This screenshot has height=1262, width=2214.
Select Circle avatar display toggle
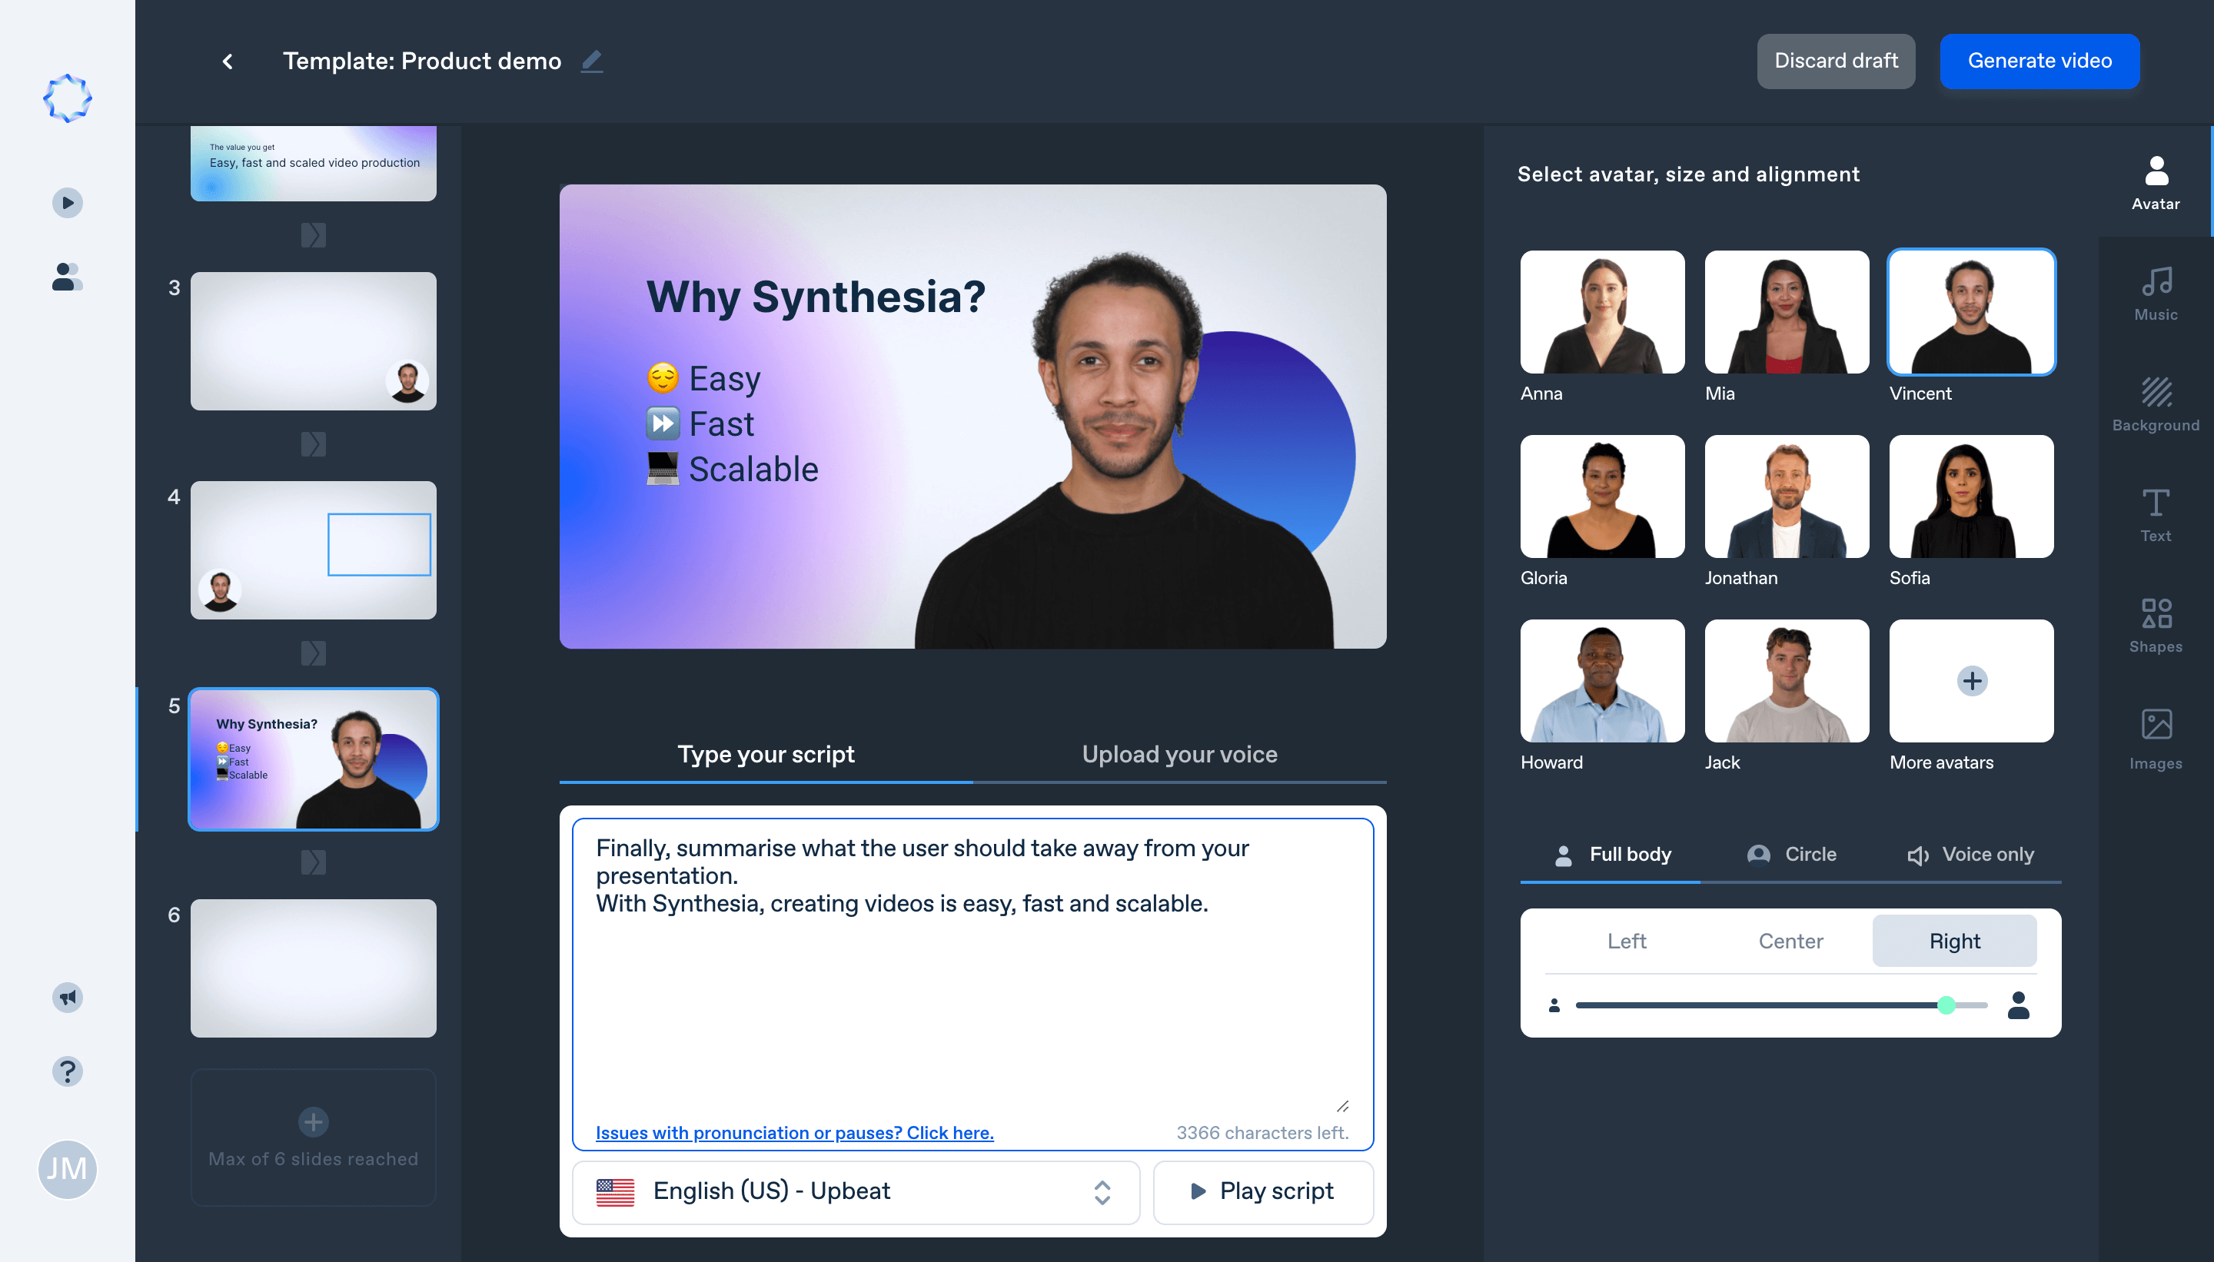[x=1791, y=853]
